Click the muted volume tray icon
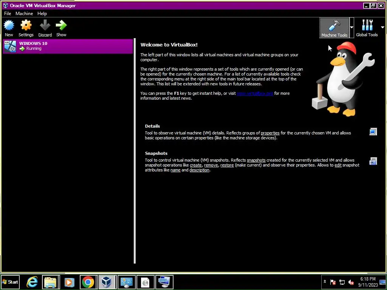The image size is (387, 290). click(x=351, y=282)
